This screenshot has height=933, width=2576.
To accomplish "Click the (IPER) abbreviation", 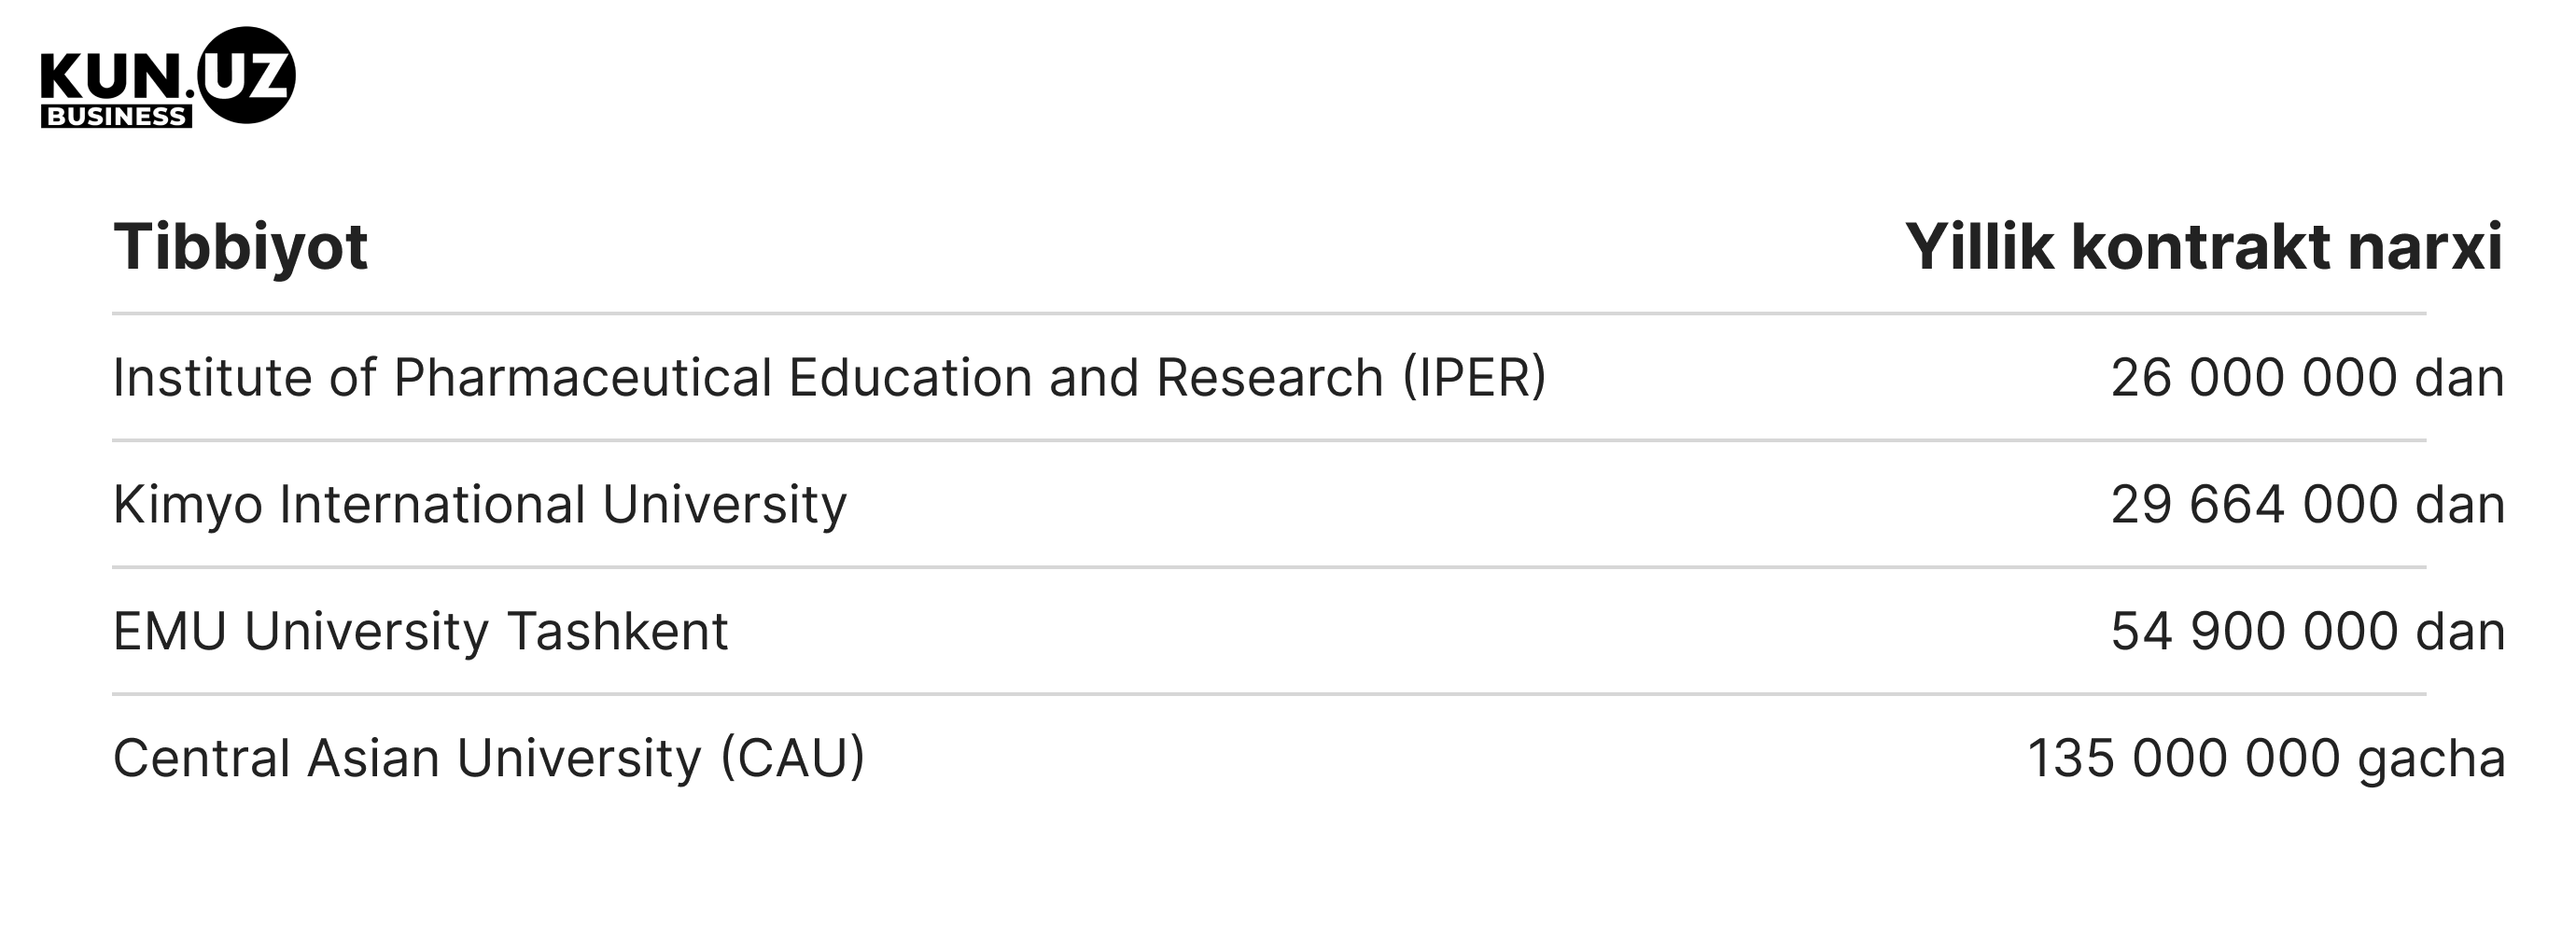I will point(1474,378).
